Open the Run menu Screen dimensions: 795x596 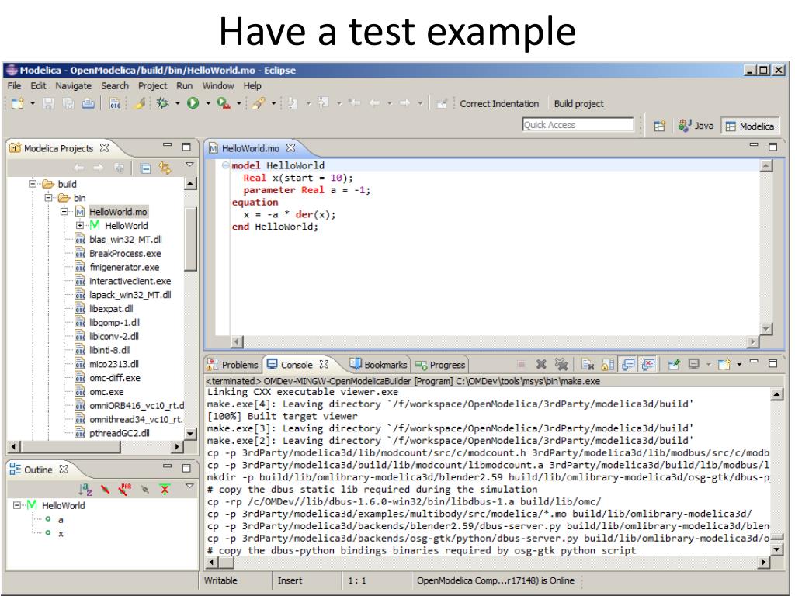[x=185, y=85]
